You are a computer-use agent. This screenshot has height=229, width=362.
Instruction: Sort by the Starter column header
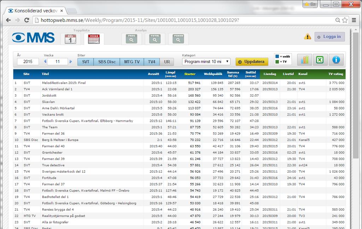pyautogui.click(x=190, y=74)
